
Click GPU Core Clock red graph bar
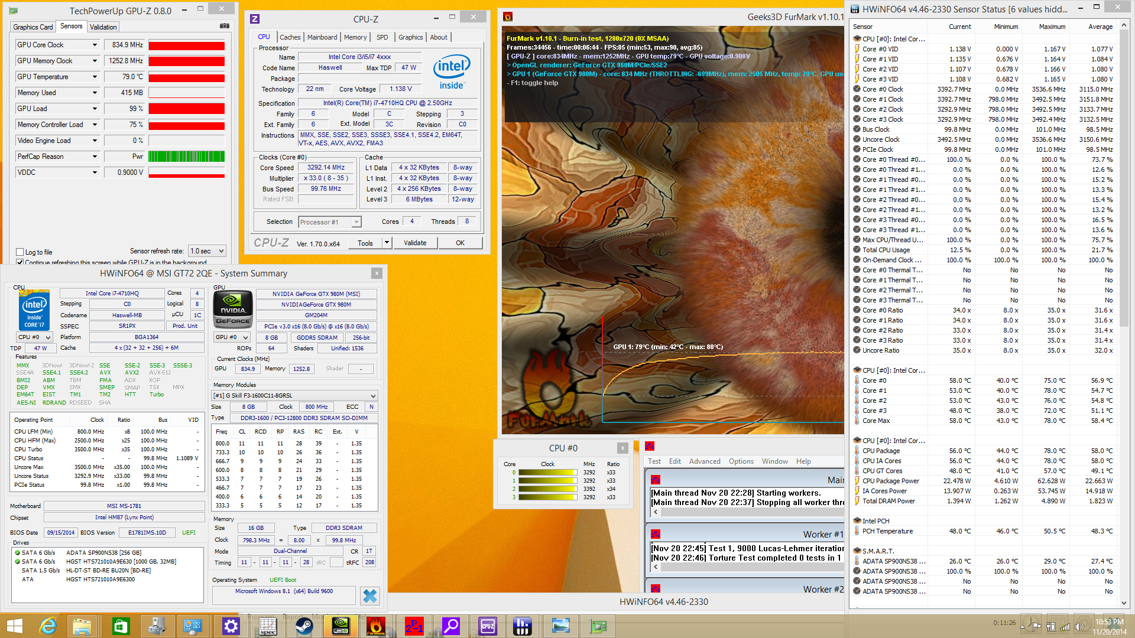point(186,45)
